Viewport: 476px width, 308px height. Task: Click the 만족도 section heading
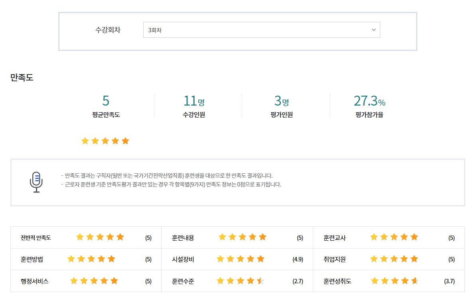point(22,78)
